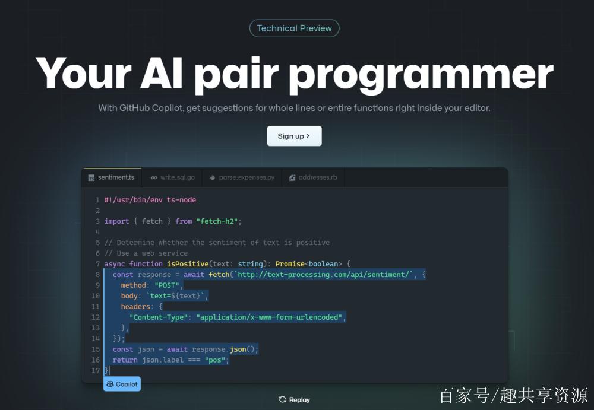Click the chevron arrow in the Sign up button
The width and height of the screenshot is (594, 410).
tap(308, 136)
